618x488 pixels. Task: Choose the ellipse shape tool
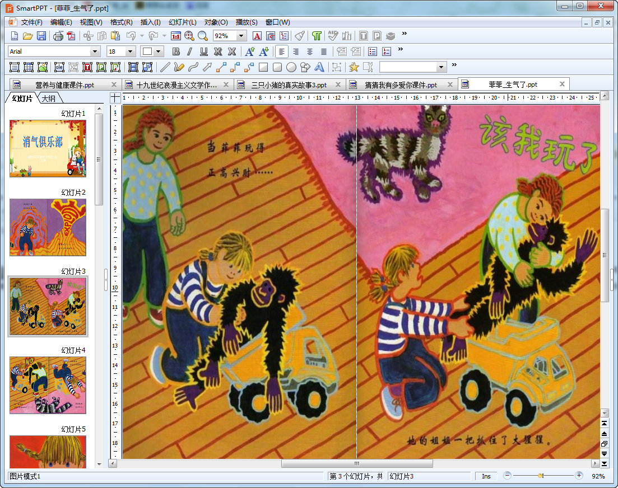291,67
